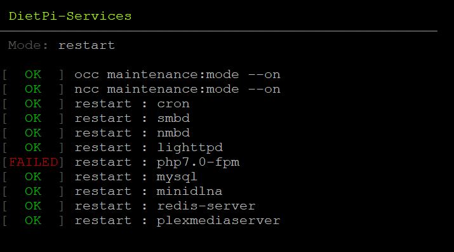This screenshot has height=252, width=454.
Task: Click the nmbd service name
Action: click(x=173, y=133)
